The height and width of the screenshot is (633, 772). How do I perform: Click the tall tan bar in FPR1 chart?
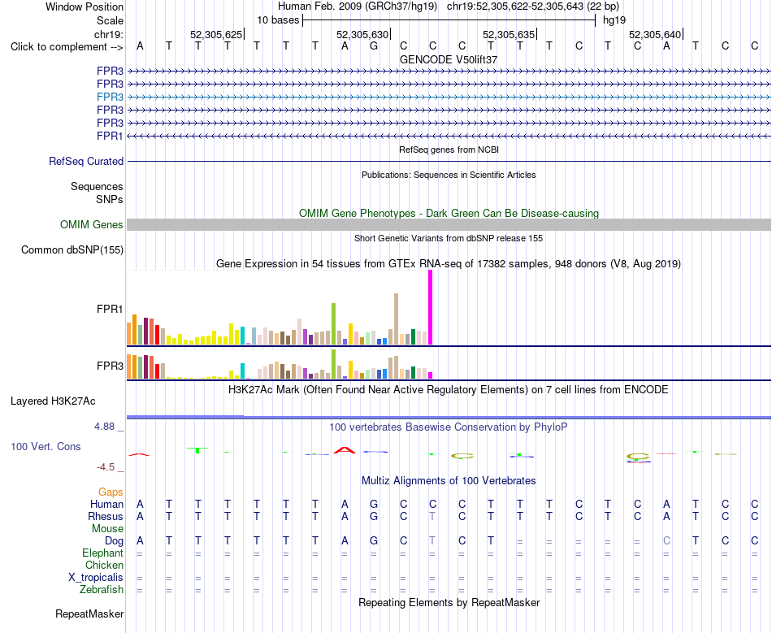[x=396, y=319]
